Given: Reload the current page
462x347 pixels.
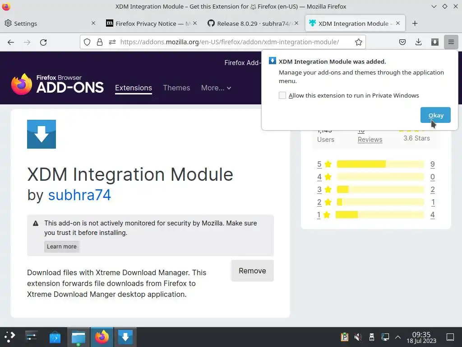Looking at the screenshot, I should 43,42.
